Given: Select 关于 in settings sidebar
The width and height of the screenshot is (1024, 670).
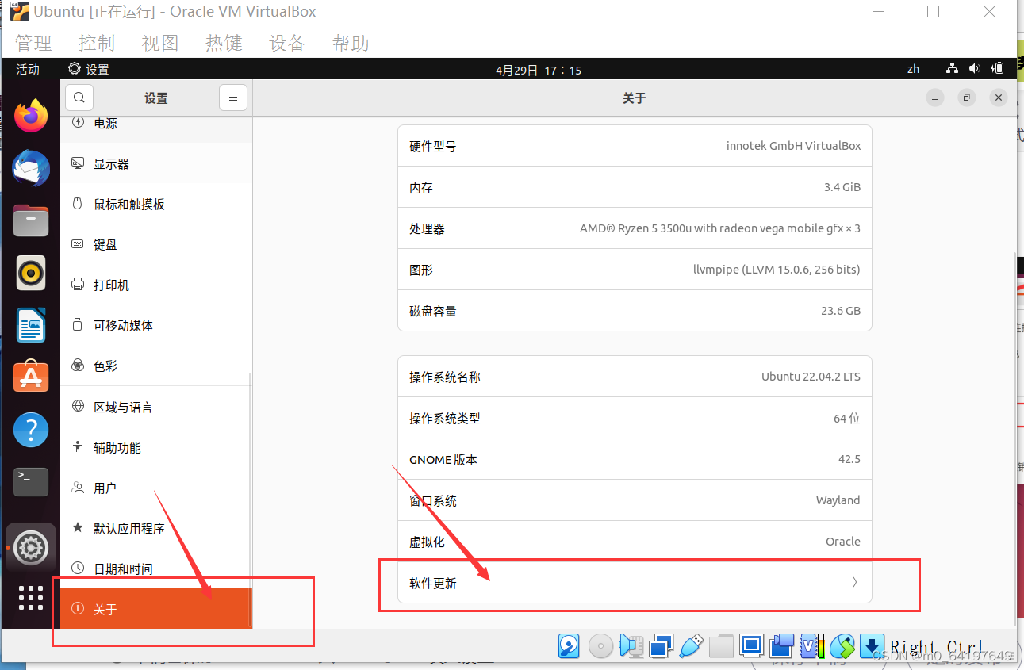Looking at the screenshot, I should tap(156, 609).
